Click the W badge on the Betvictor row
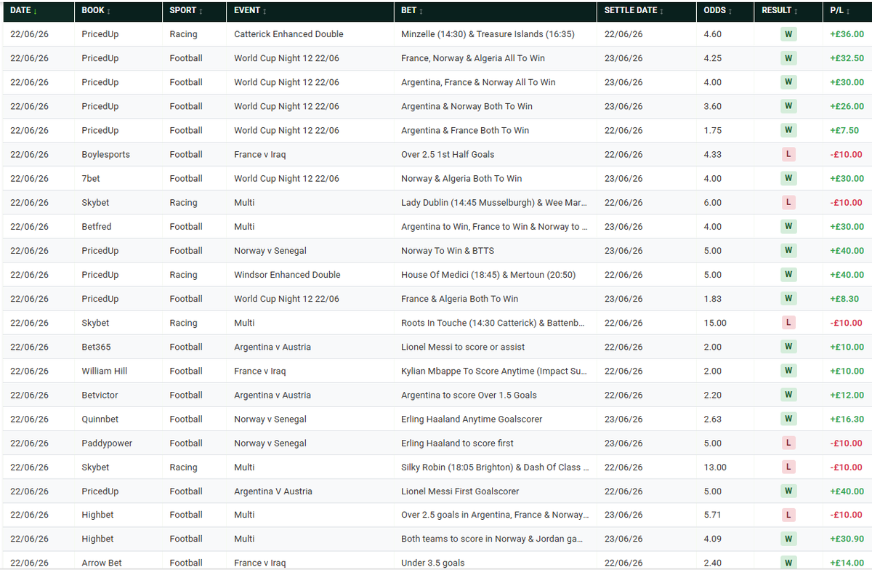 click(788, 395)
